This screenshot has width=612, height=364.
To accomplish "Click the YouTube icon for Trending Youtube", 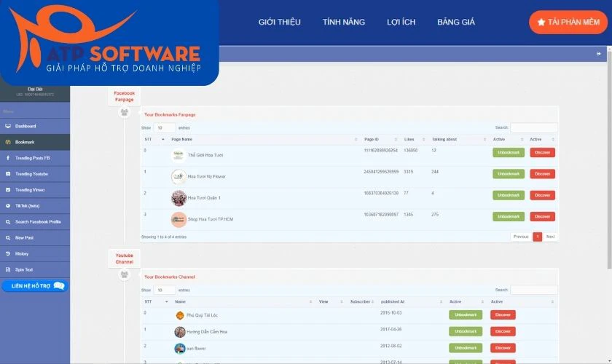I will point(8,174).
